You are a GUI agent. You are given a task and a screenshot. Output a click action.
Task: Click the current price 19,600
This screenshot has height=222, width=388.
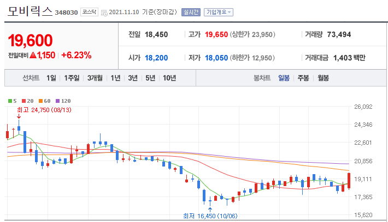30,40
